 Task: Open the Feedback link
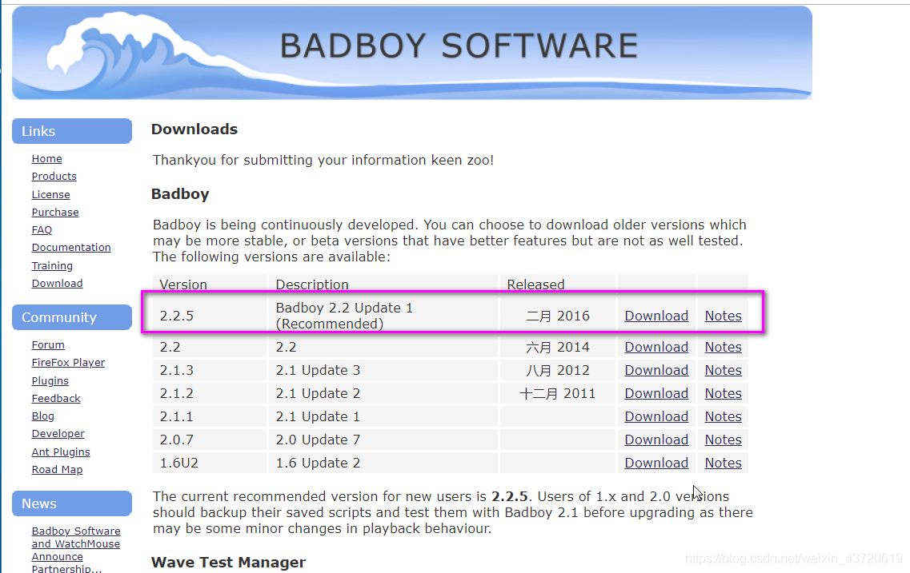tap(56, 399)
